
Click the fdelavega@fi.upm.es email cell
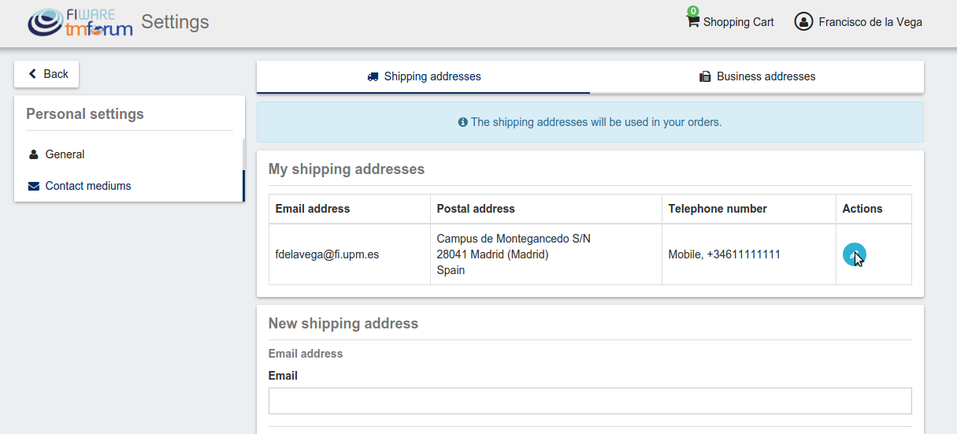(327, 254)
